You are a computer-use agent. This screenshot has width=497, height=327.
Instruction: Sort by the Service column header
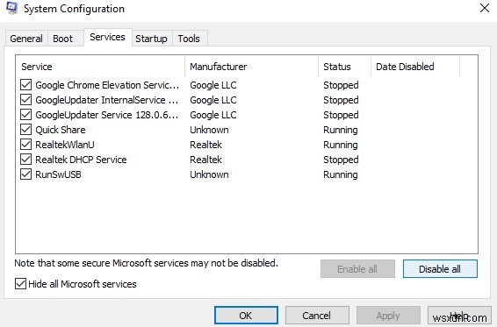tap(100, 67)
